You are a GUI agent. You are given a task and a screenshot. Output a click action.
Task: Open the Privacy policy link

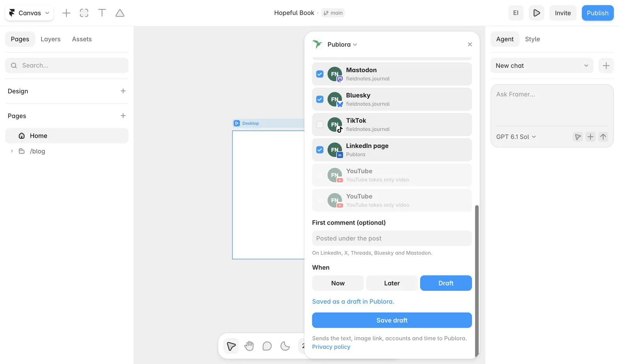331,347
